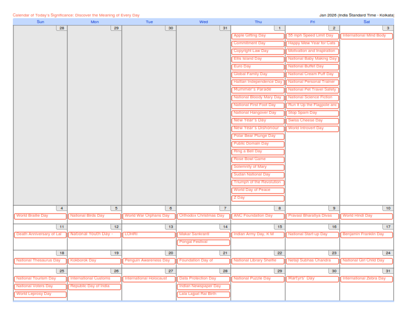Click the National Cream Puff Day event

(x=312, y=75)
